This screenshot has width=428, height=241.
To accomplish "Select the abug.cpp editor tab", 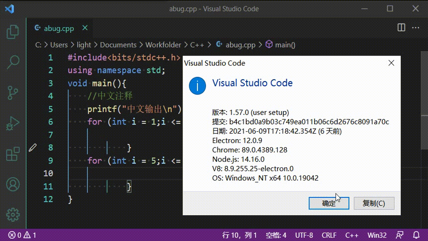I will [59, 28].
